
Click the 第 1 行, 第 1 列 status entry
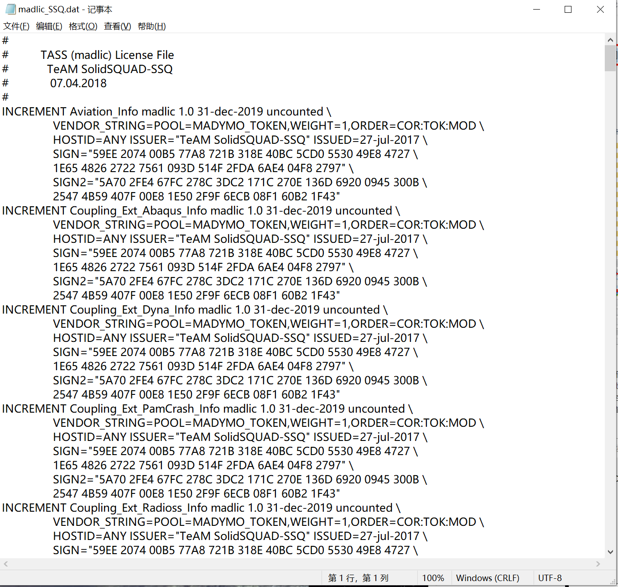[358, 578]
